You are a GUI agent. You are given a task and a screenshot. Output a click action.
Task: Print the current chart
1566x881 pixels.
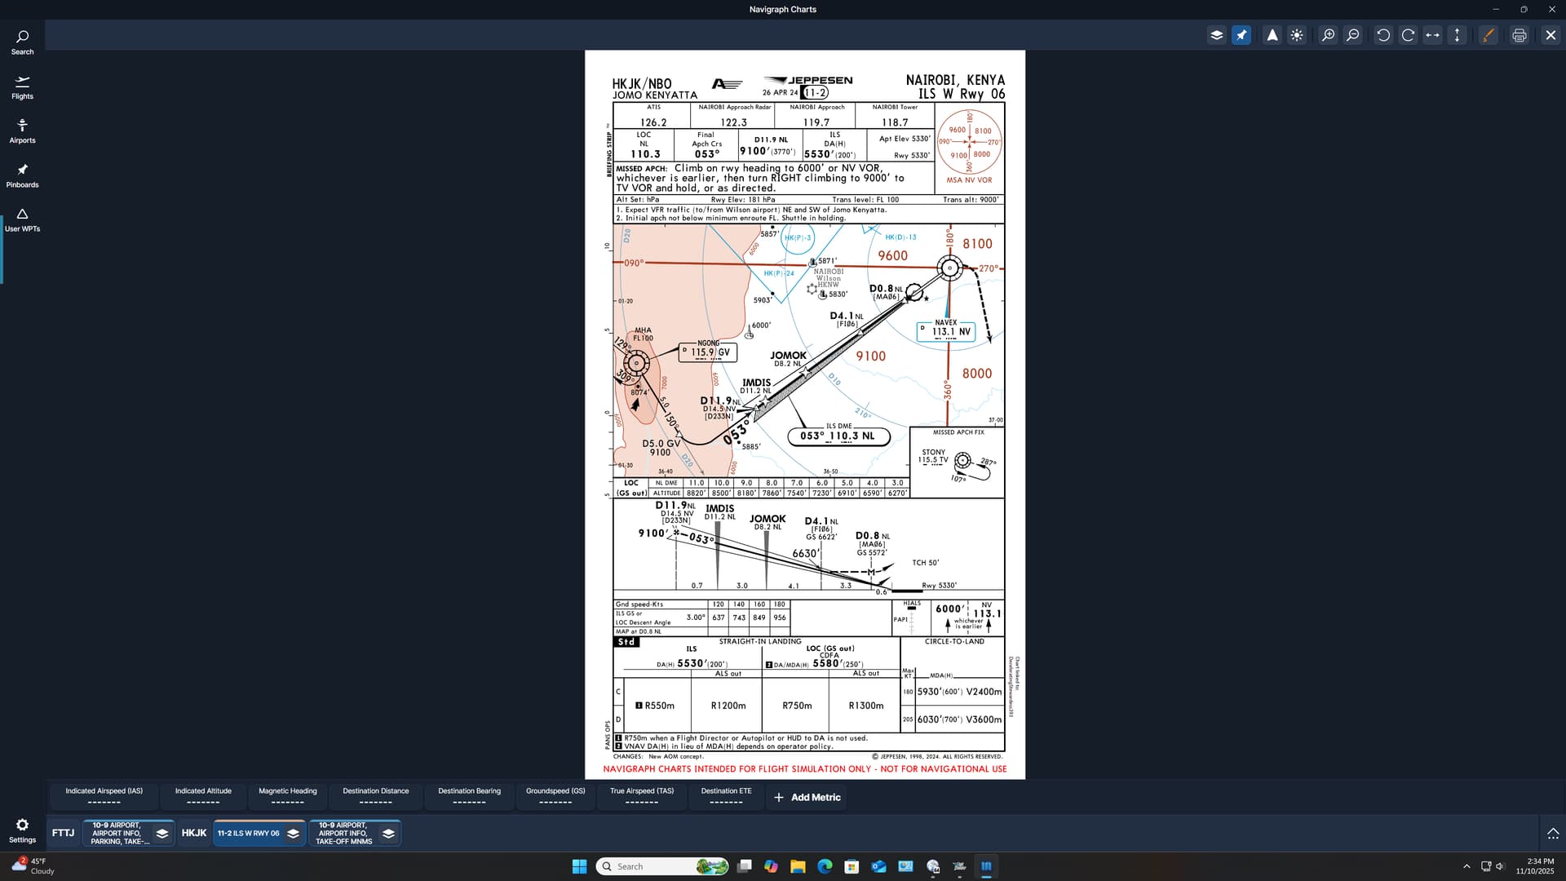(1519, 35)
